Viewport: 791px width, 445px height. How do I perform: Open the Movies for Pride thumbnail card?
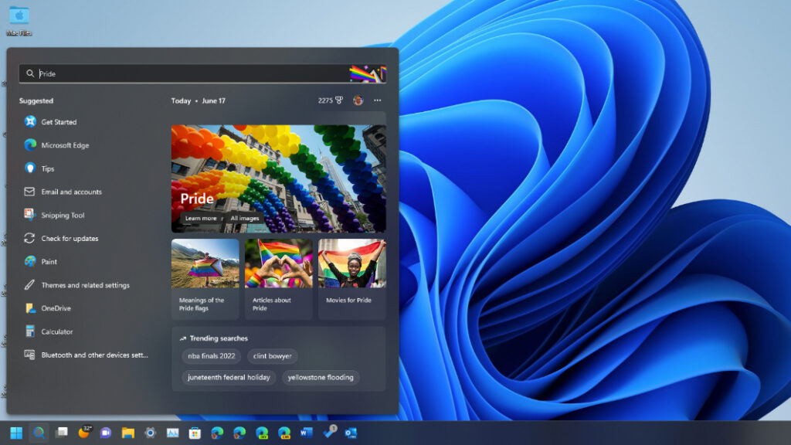[x=351, y=278]
